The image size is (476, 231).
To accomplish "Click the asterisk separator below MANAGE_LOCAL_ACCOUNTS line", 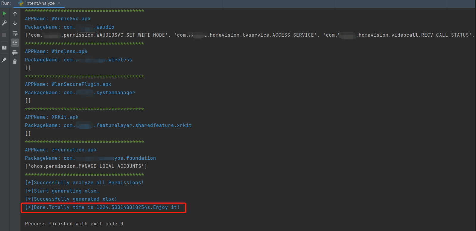I will (85, 175).
